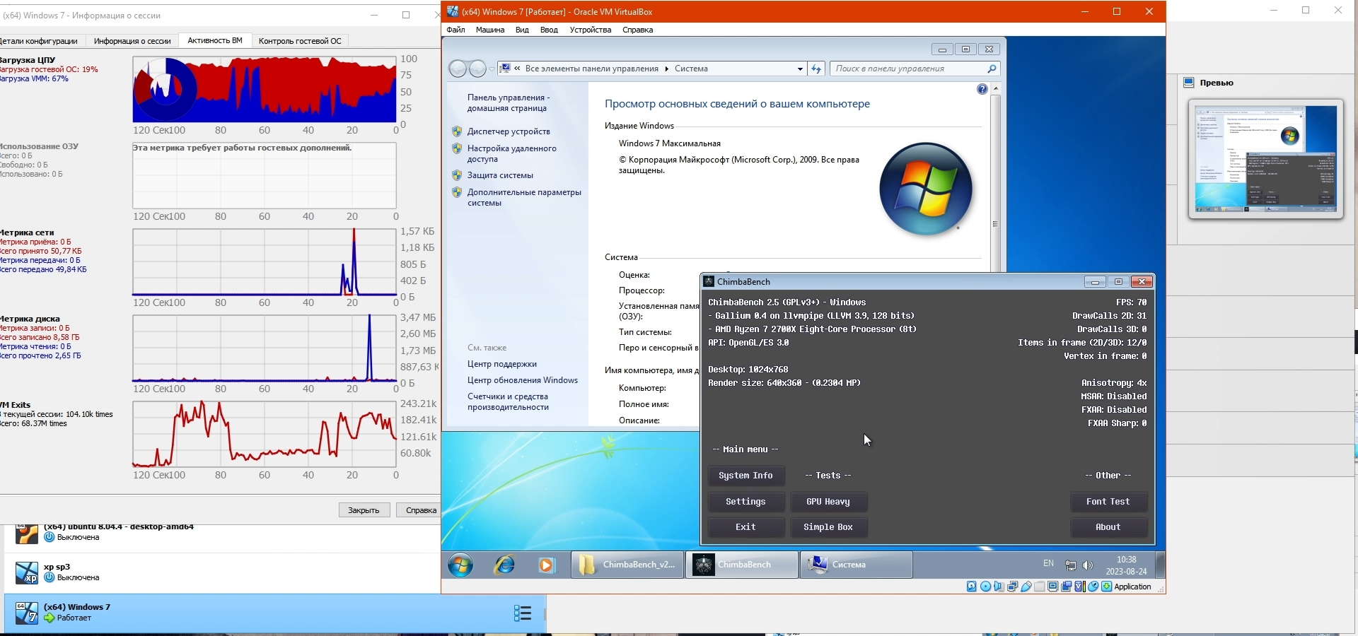Click the guest volume speaker tray icon
This screenshot has height=636, width=1358.
click(1088, 565)
